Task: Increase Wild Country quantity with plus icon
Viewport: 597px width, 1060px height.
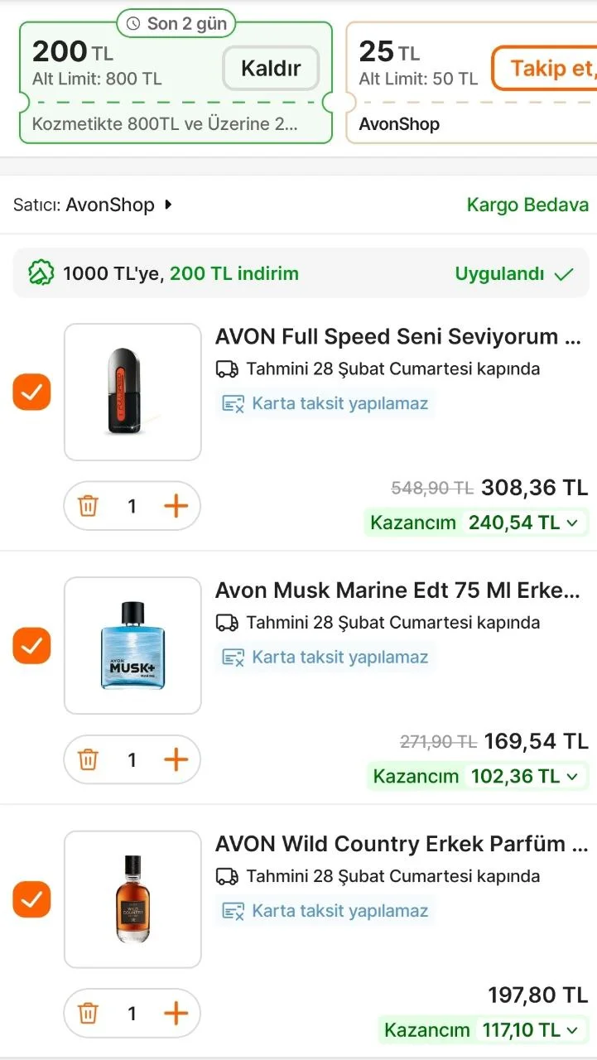Action: [176, 1013]
